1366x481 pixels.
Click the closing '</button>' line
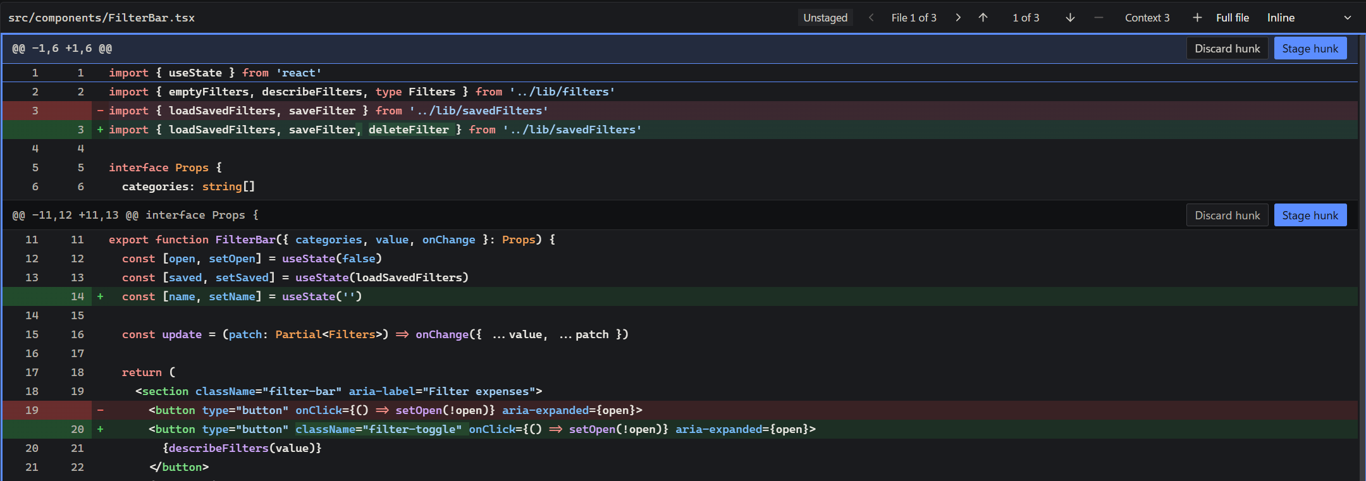[680, 467]
